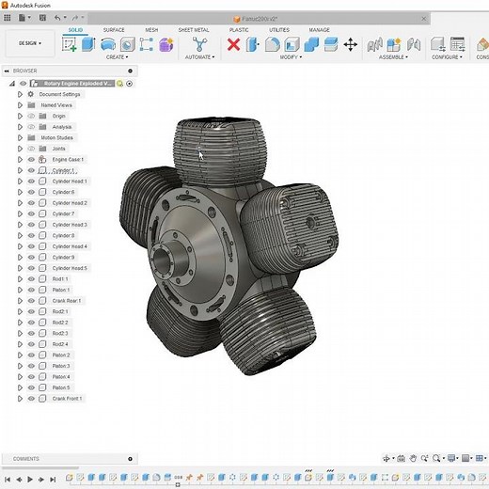Switch to the Manage tab
Viewport: 489px width, 489px height.
319,30
